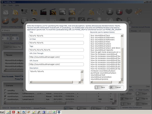Click the cloud with RSS feed icon
Viewport: 152px width, 114px height.
[72, 12]
